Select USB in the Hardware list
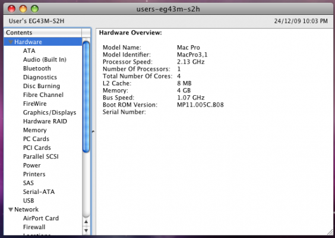 pyautogui.click(x=29, y=201)
